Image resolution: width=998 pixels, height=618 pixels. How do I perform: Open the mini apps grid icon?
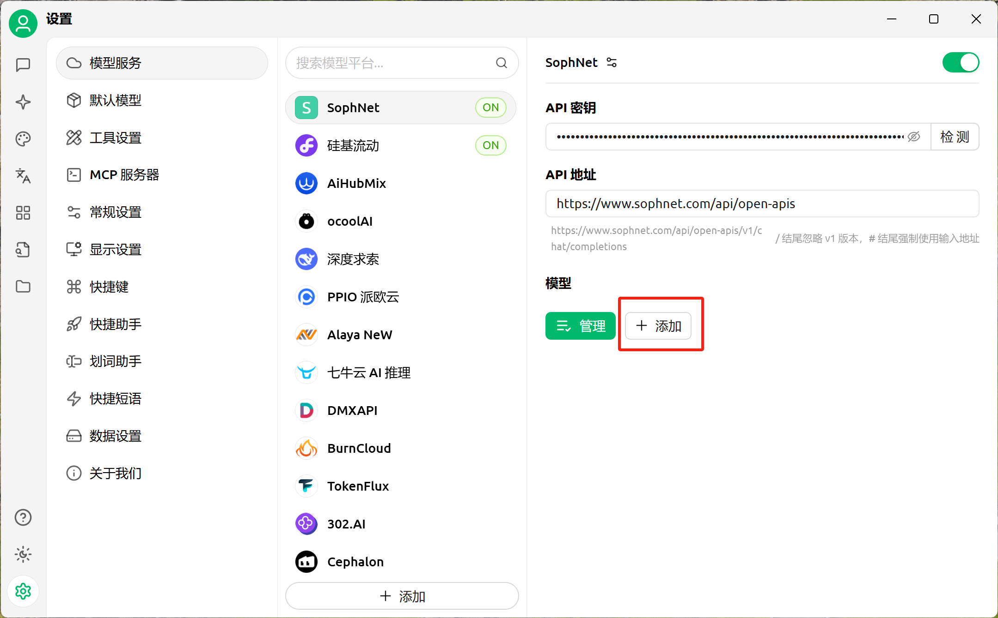point(23,212)
